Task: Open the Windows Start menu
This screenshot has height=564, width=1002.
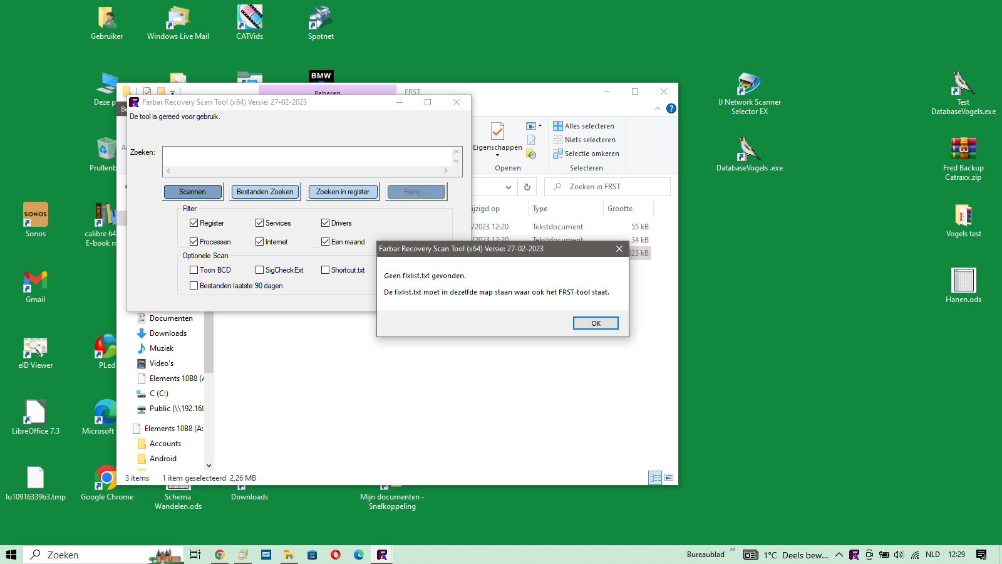Action: click(11, 555)
